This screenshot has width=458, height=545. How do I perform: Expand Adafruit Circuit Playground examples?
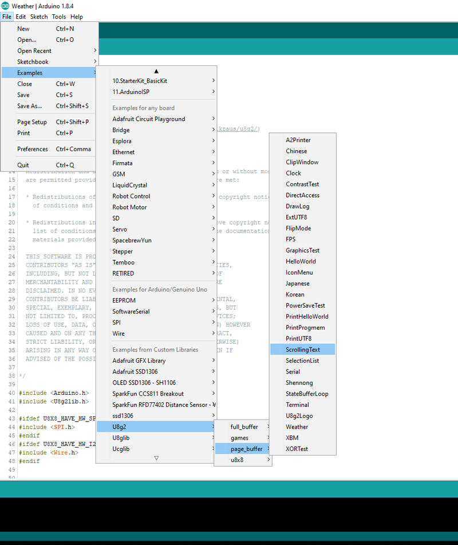156,119
